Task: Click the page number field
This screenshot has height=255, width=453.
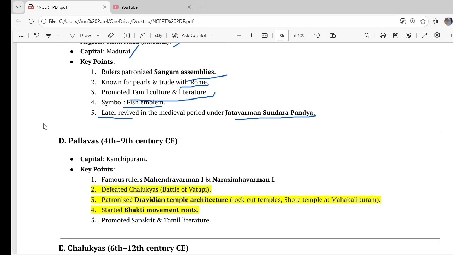Action: tap(282, 35)
